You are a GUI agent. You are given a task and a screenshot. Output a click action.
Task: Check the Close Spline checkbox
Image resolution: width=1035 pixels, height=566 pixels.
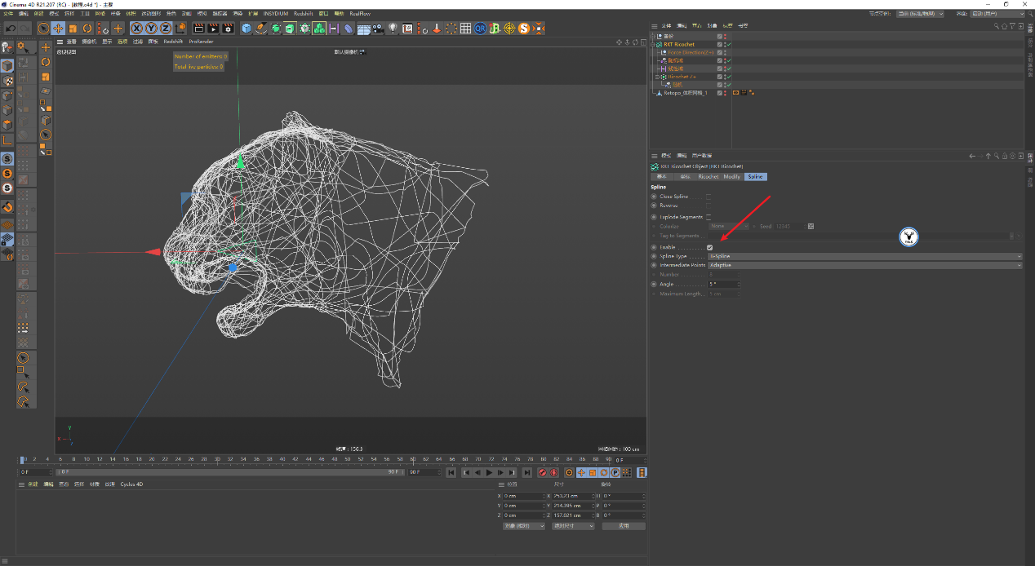(709, 197)
